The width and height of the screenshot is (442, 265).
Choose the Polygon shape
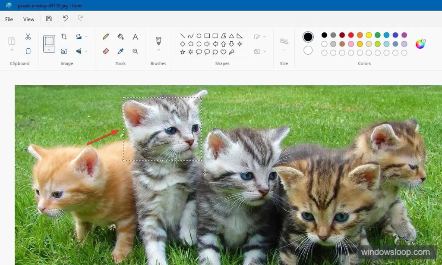[x=223, y=36]
